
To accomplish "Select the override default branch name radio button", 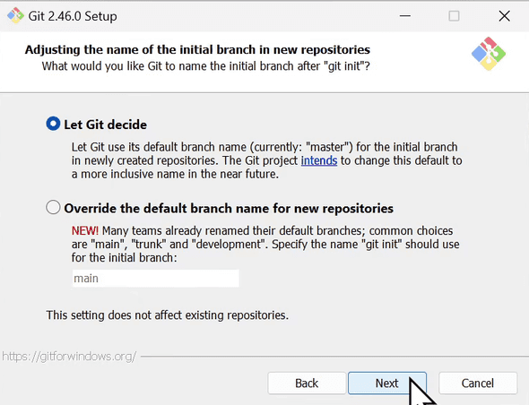I will (53, 207).
